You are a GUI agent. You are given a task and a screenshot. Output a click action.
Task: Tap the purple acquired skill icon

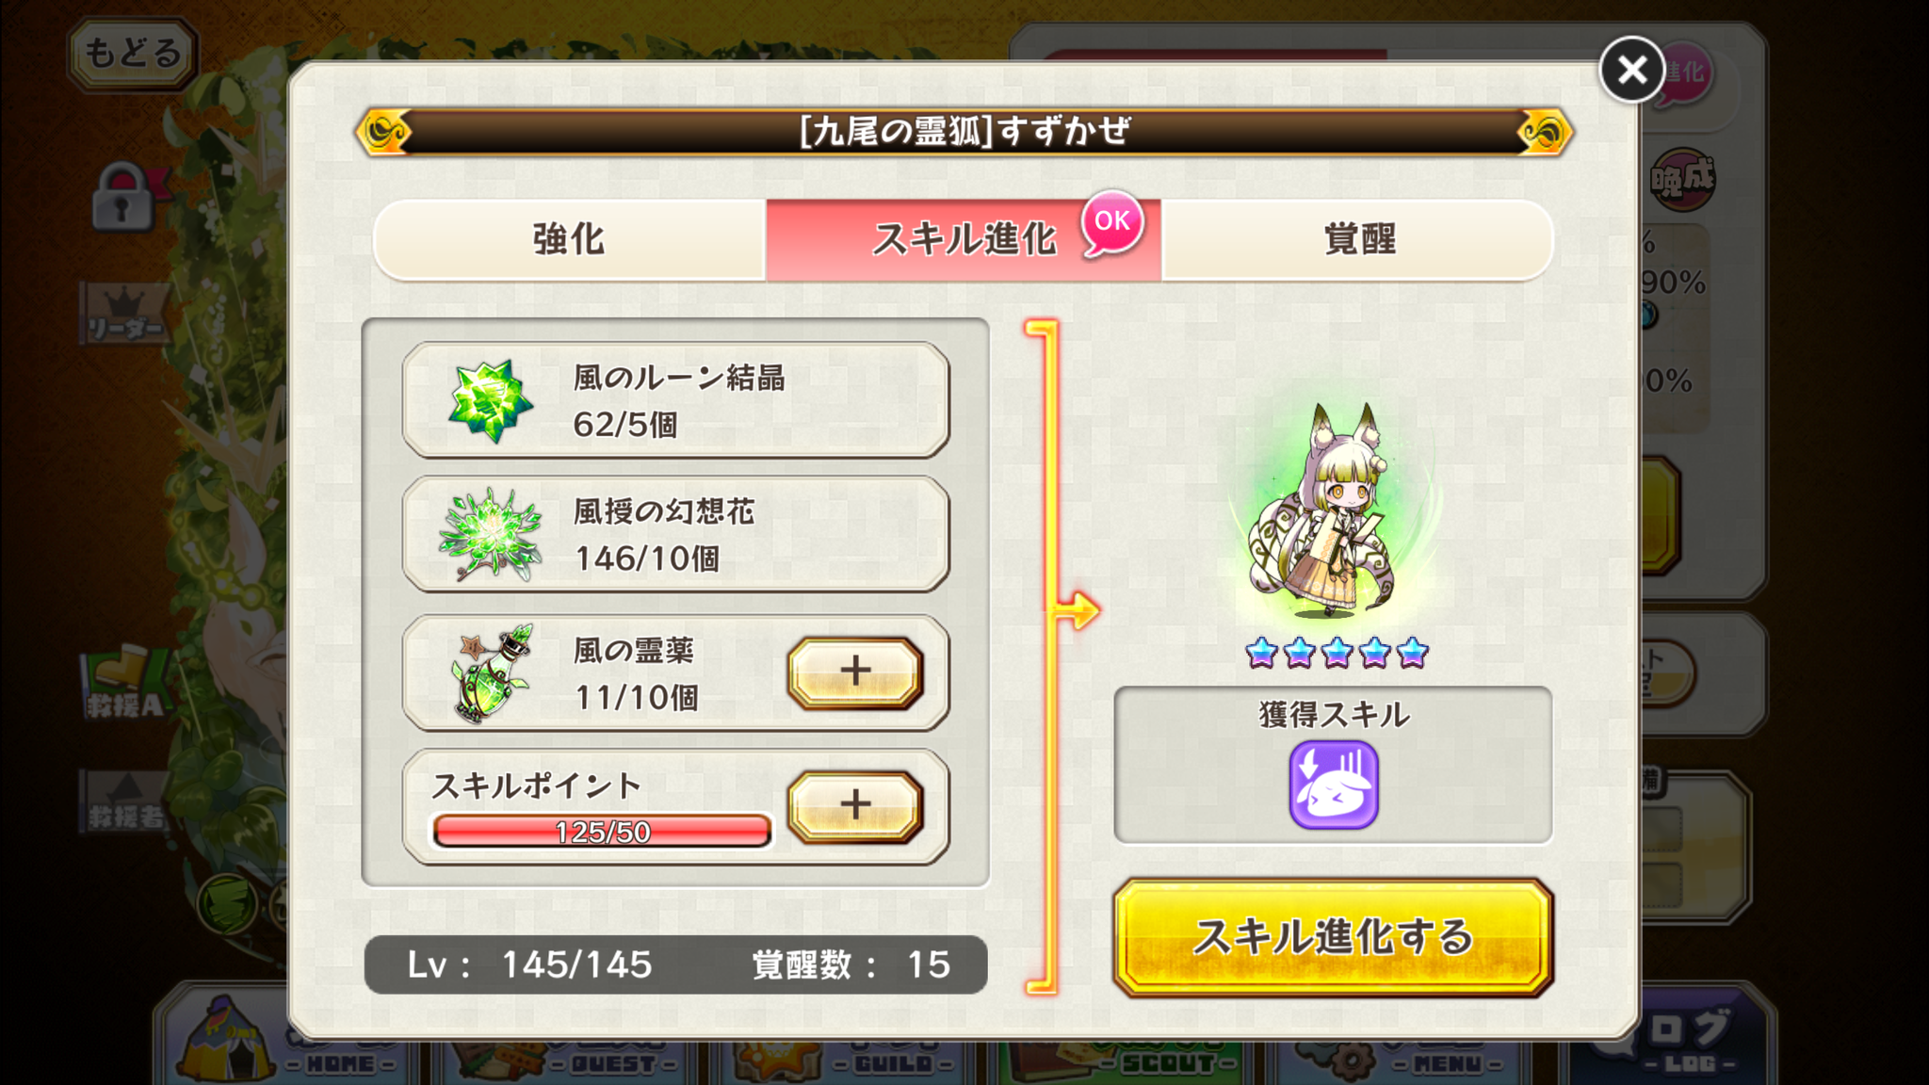pos(1333,785)
